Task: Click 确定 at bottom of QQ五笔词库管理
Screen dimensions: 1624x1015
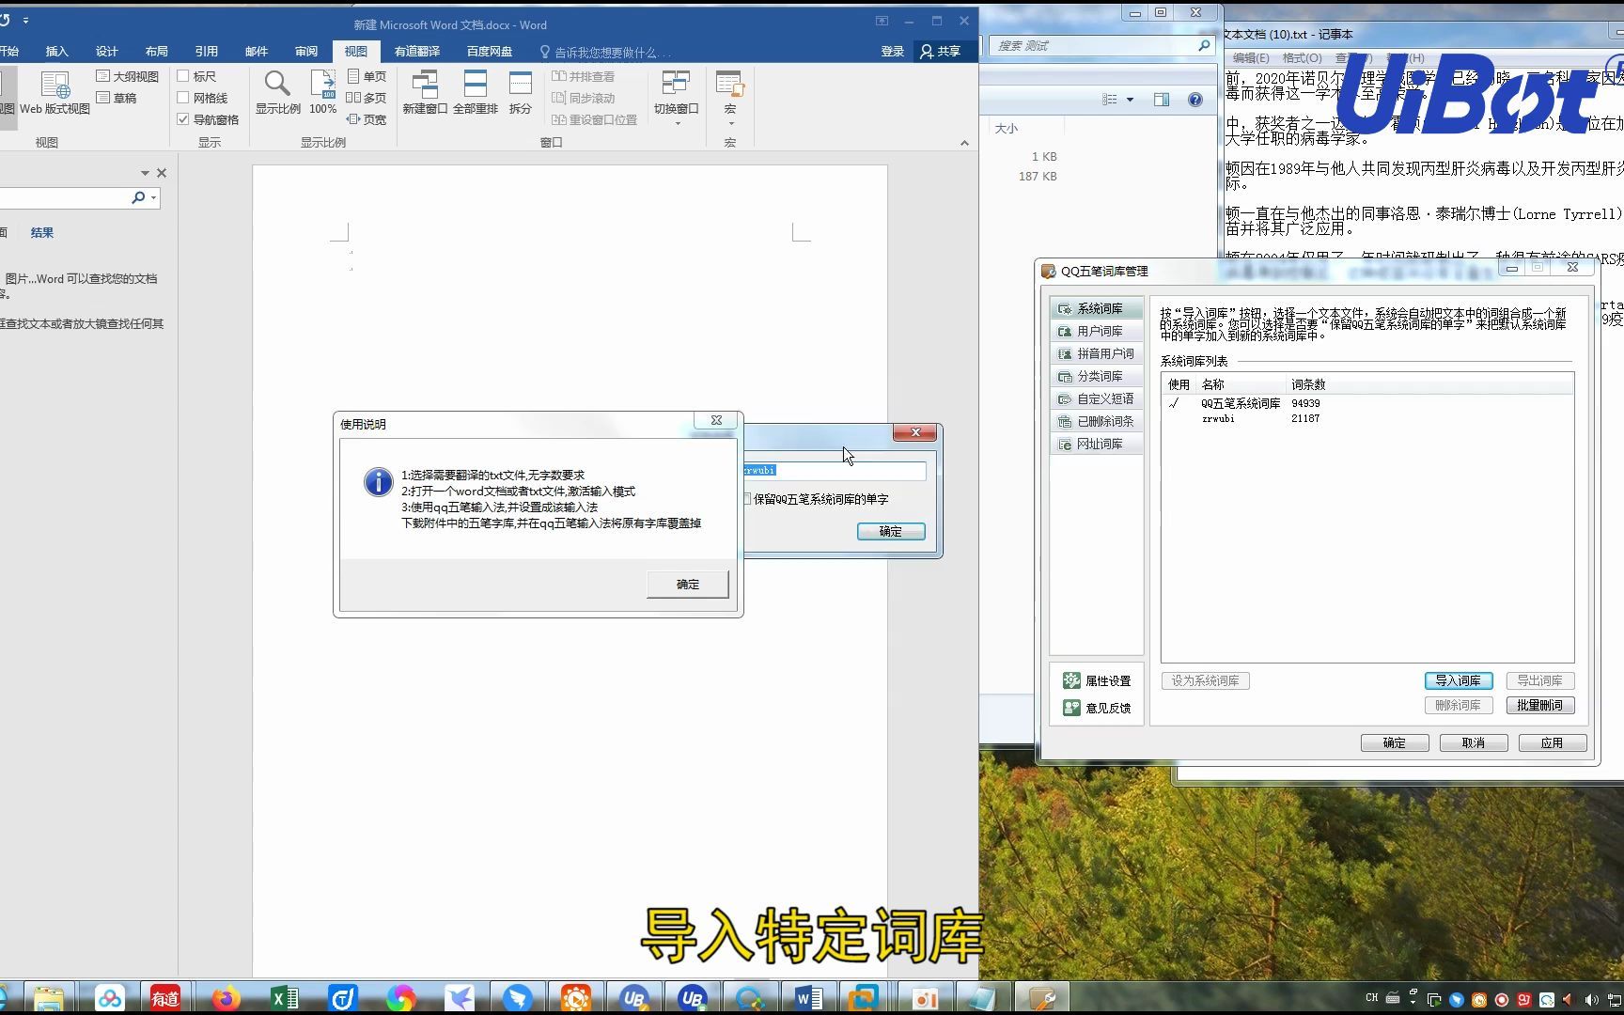Action: tap(1395, 742)
